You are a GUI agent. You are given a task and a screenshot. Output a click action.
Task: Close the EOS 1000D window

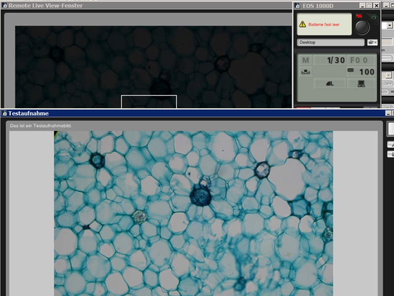tap(376, 5)
